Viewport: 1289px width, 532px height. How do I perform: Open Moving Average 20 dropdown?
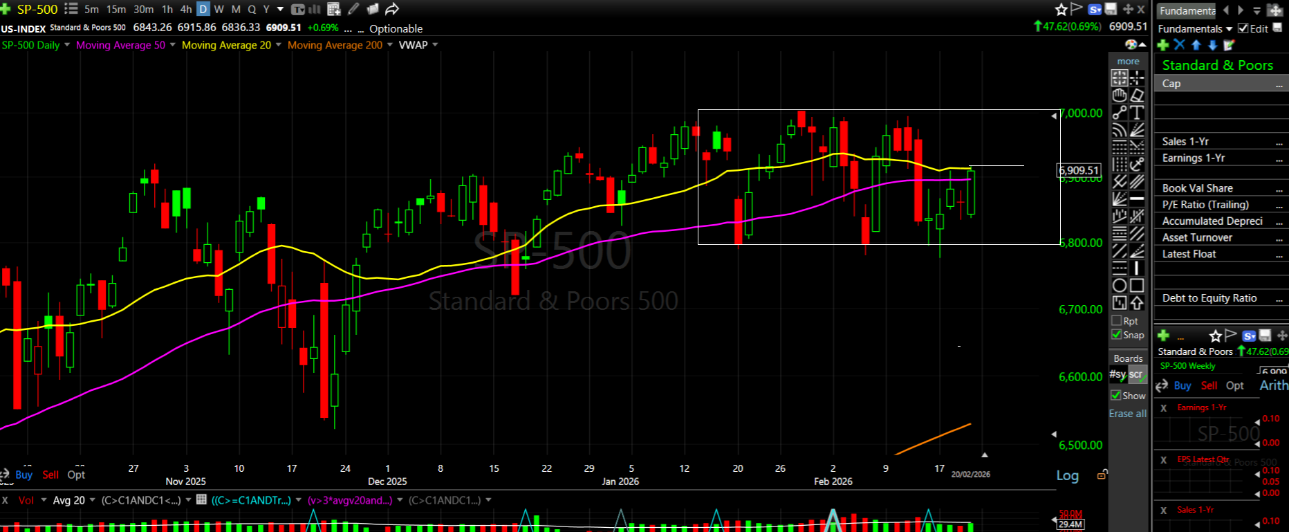278,45
